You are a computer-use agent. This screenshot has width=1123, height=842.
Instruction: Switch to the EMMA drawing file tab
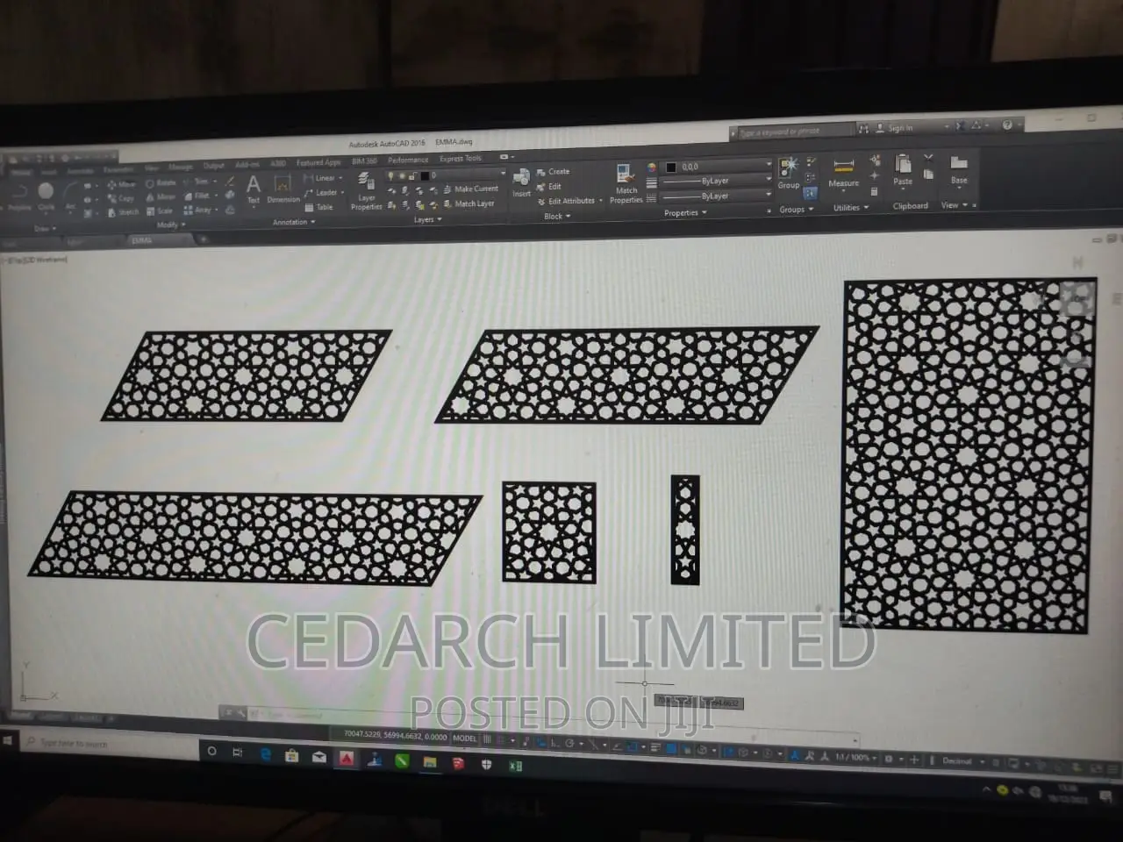pyautogui.click(x=142, y=239)
